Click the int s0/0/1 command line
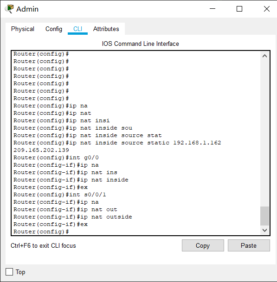277x282 pixels. point(60,194)
